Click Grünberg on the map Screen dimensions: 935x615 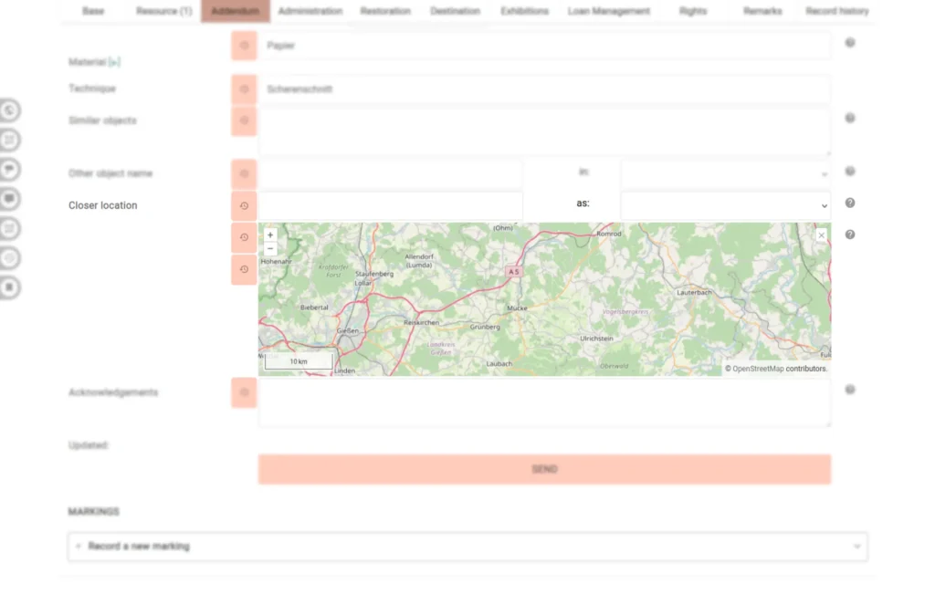[x=485, y=328]
